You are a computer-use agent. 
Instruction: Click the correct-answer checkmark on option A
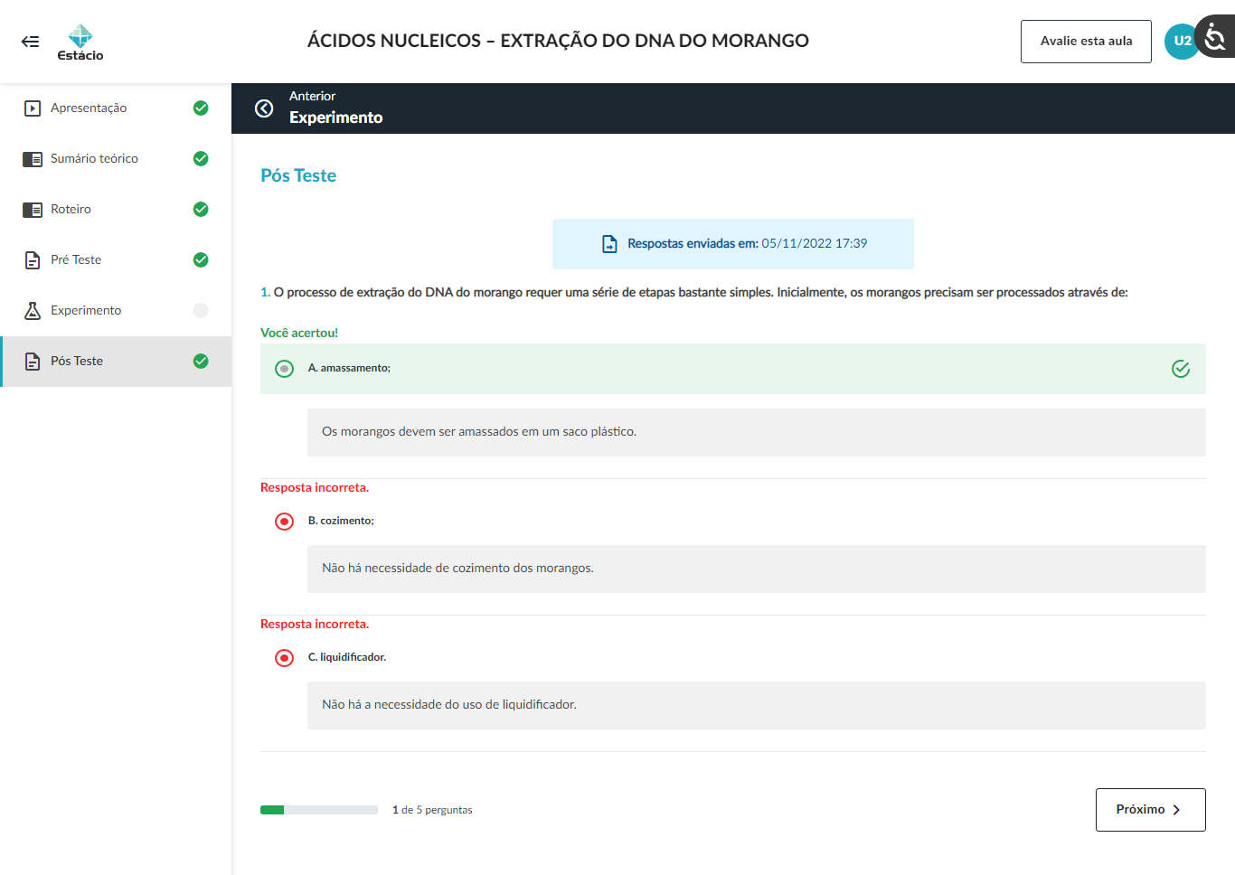pyautogui.click(x=1181, y=369)
